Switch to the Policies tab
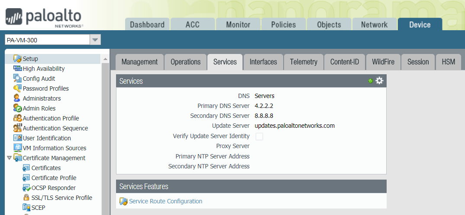The height and width of the screenshot is (215, 465). 283,25
